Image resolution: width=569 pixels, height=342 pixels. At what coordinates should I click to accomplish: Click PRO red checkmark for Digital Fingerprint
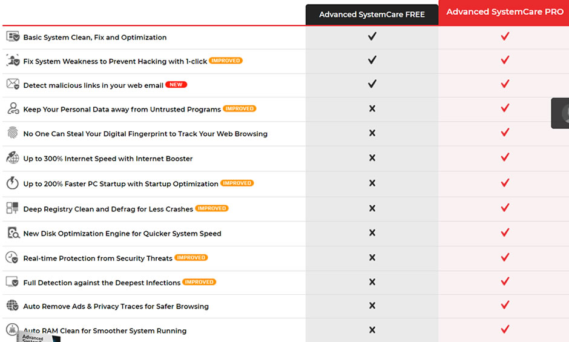click(505, 132)
